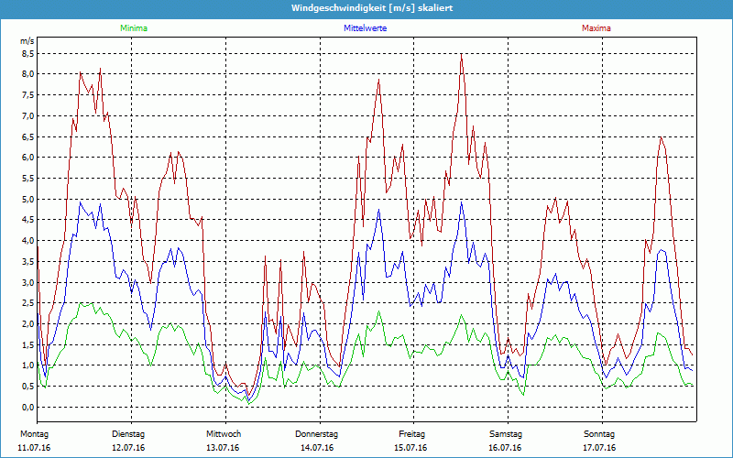Viewport: 733px width, 458px height.
Task: Click the date 15.07.16
Action: [410, 448]
